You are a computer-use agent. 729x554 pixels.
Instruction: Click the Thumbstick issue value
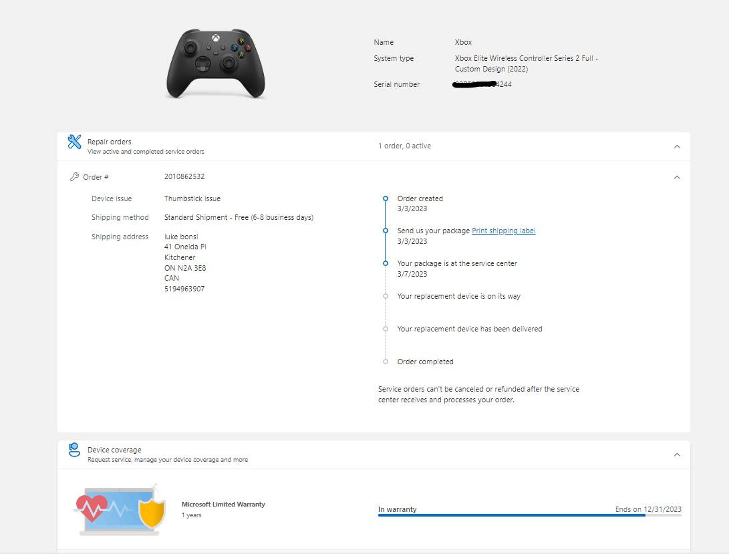(x=192, y=198)
